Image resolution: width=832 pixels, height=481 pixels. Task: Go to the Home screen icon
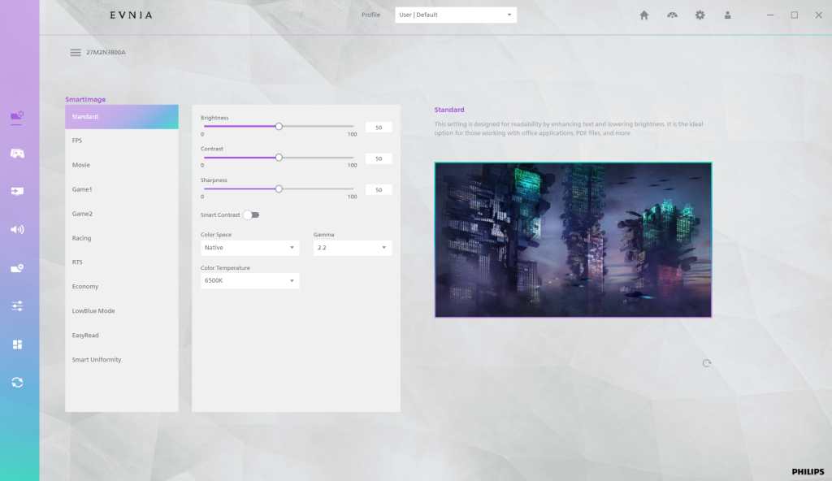click(x=644, y=15)
